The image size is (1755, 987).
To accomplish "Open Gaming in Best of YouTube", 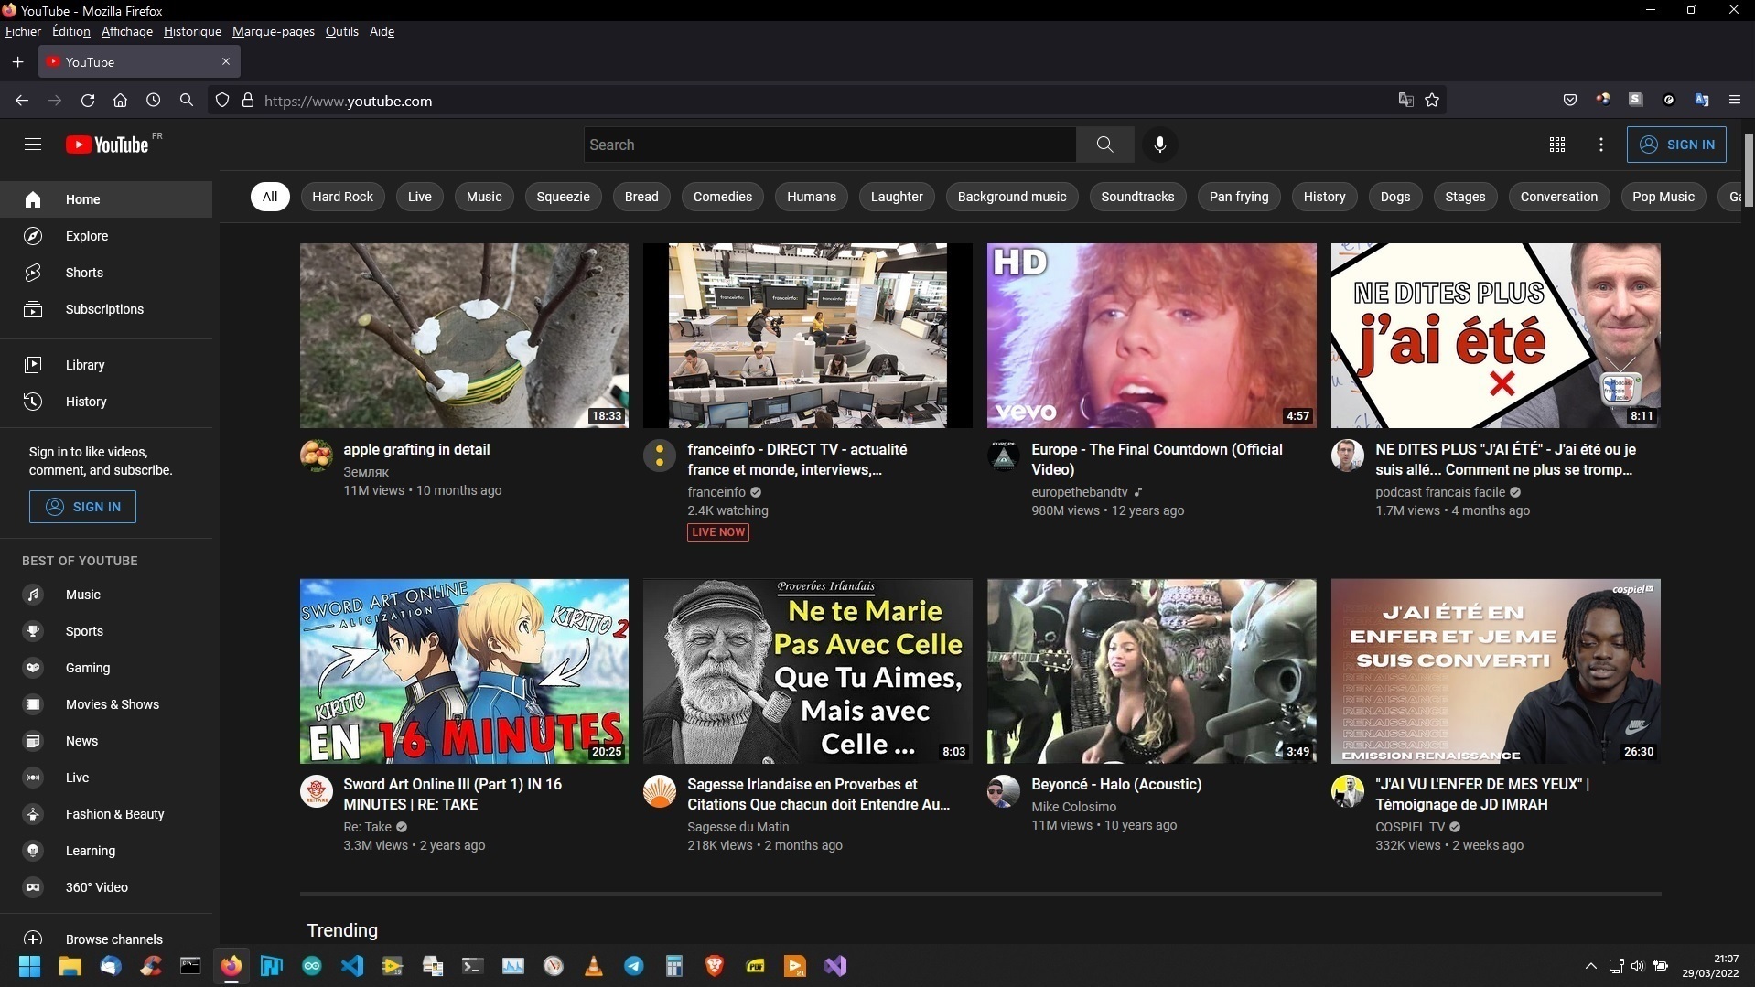I will point(106,668).
